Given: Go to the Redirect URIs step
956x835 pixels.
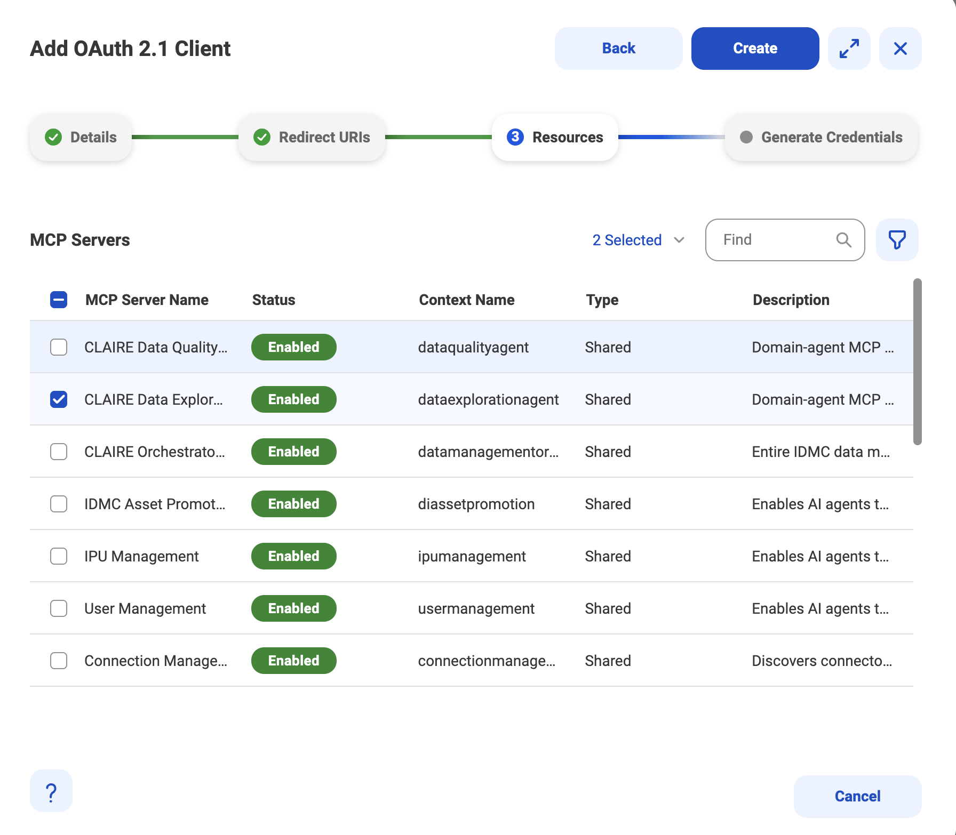Looking at the screenshot, I should pyautogui.click(x=312, y=137).
